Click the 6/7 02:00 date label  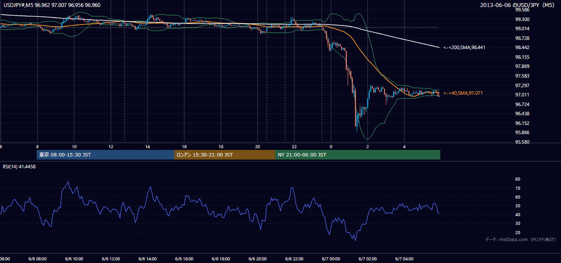pyautogui.click(x=368, y=259)
